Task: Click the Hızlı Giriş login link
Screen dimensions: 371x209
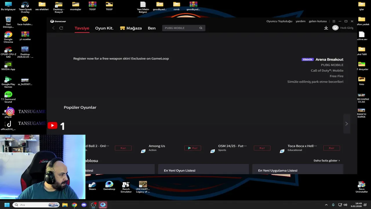Action: [x=347, y=28]
